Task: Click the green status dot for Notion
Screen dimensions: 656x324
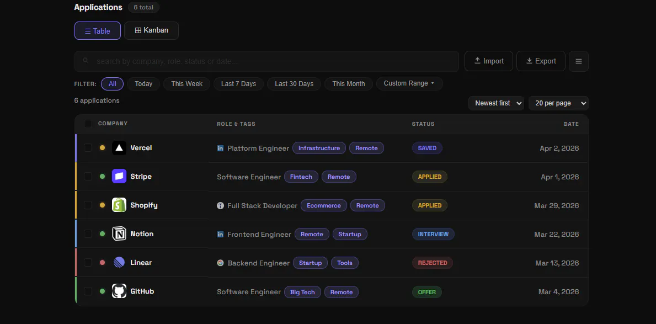Action: click(x=102, y=233)
